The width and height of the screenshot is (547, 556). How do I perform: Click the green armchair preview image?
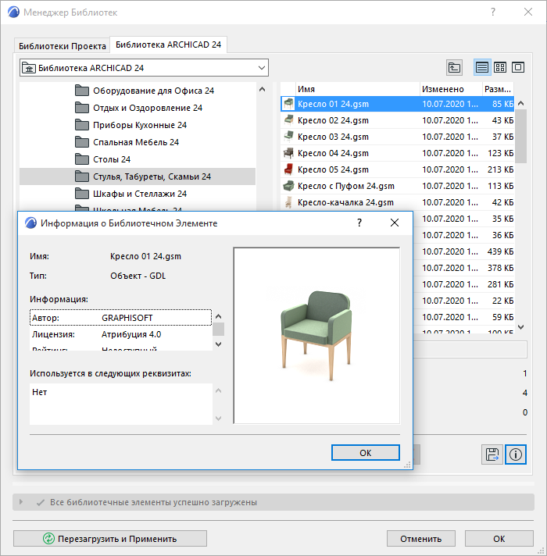(316, 336)
